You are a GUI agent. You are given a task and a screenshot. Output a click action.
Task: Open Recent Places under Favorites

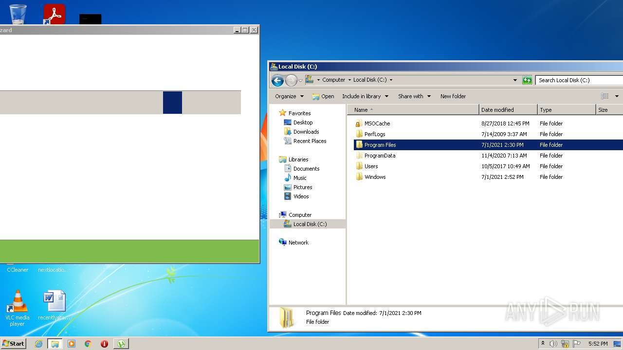click(310, 141)
